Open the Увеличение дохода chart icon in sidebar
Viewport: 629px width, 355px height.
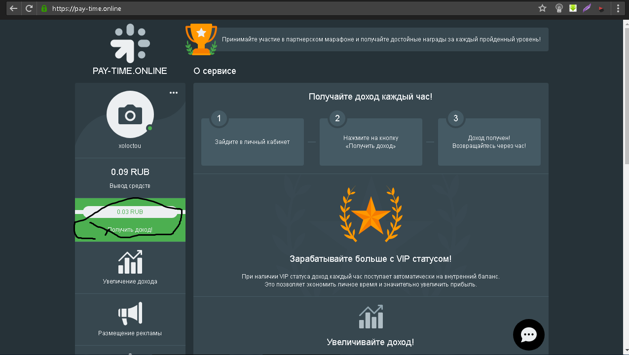tap(130, 262)
